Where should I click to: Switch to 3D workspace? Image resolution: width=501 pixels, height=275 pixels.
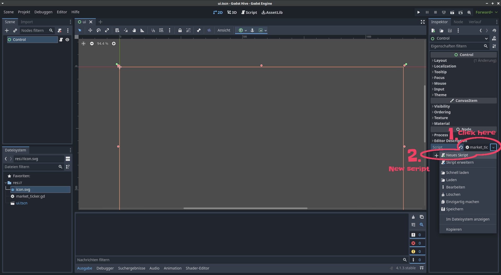232,12
